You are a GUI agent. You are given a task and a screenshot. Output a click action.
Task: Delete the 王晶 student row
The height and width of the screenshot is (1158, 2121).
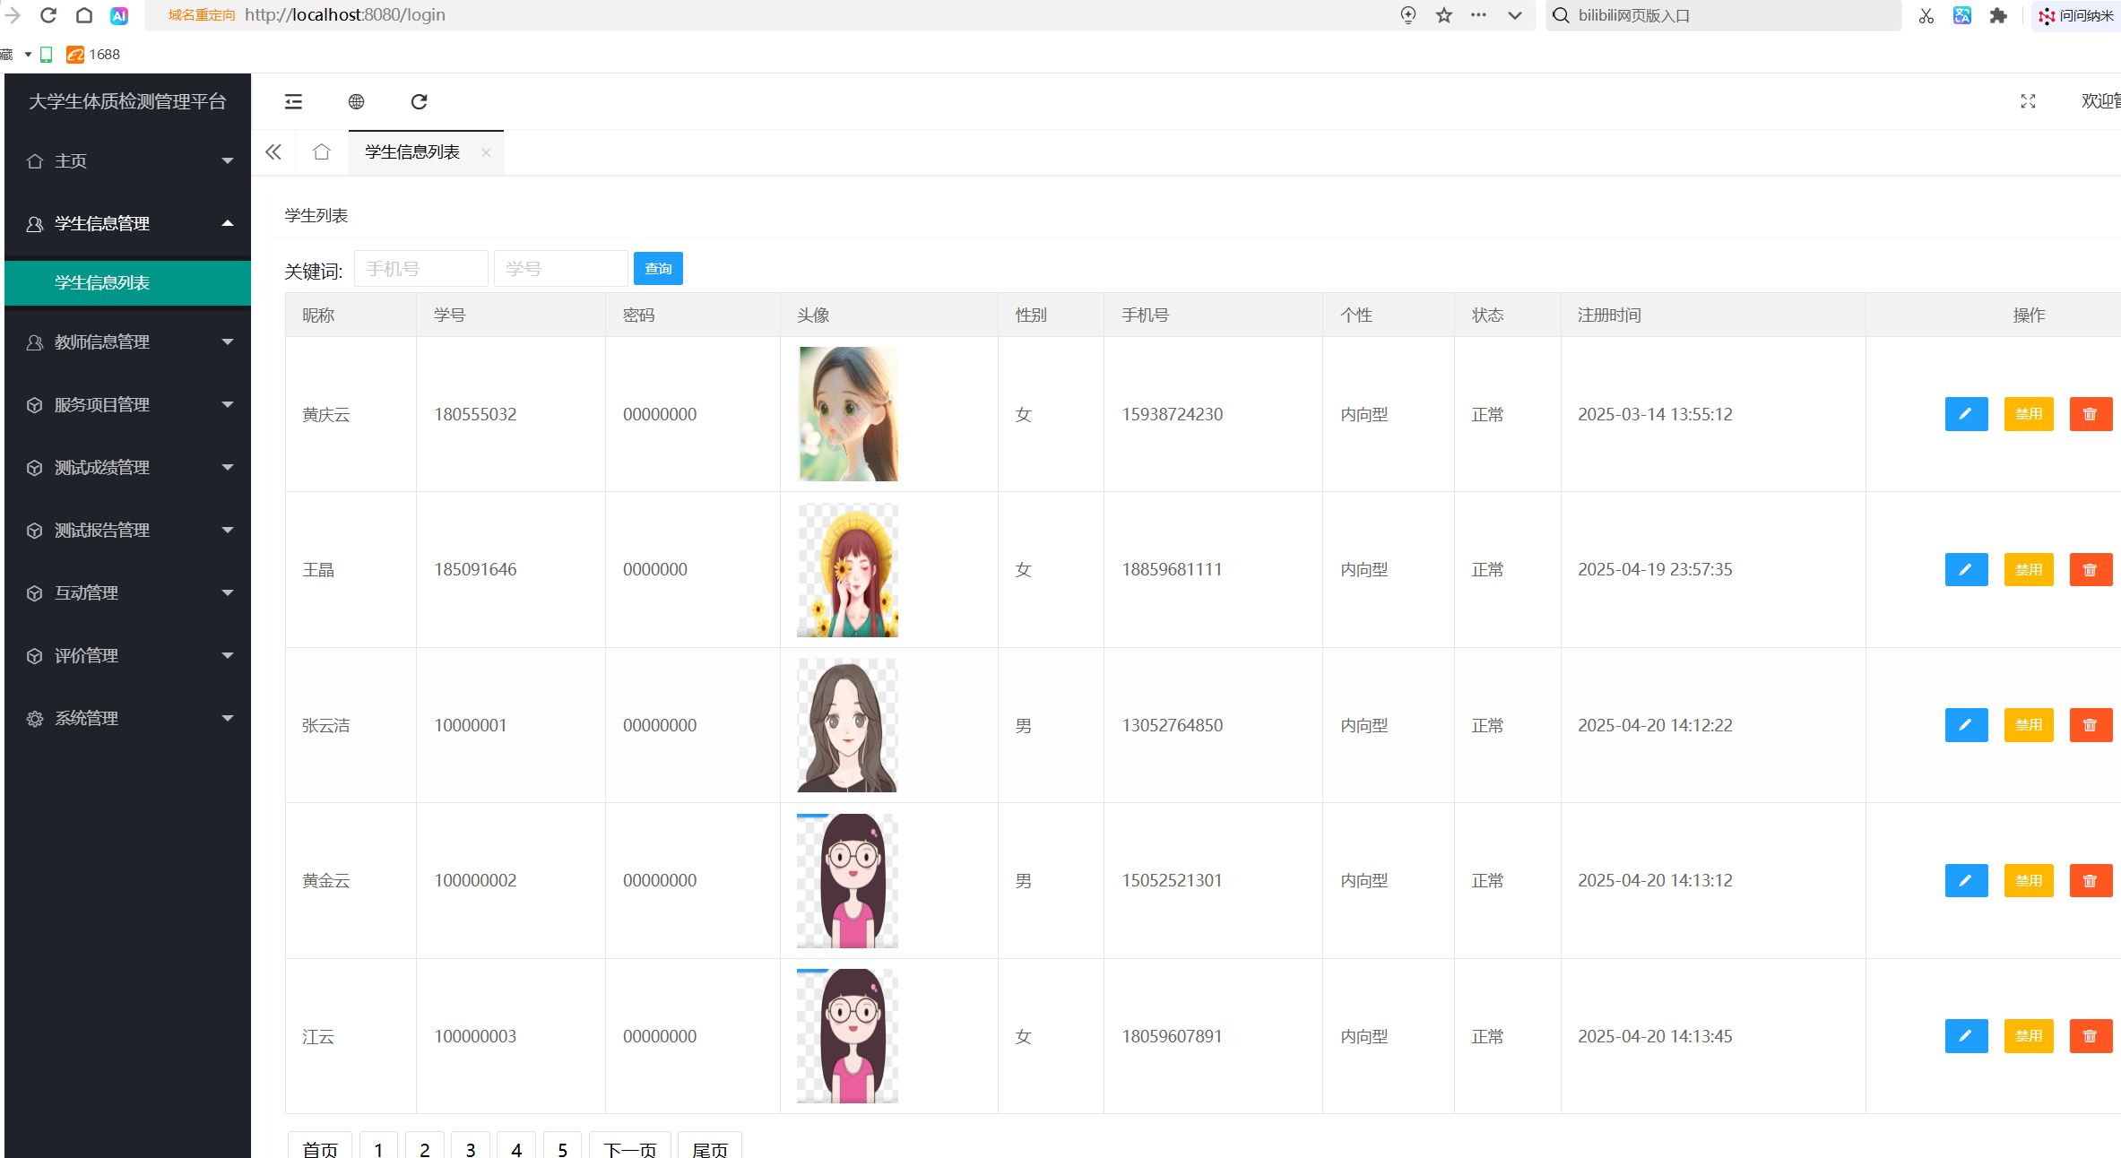click(x=2090, y=570)
